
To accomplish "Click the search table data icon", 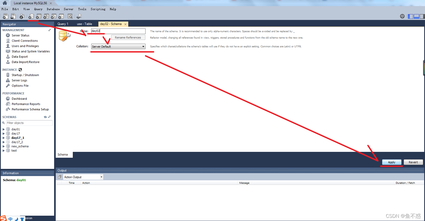I will coord(70,16).
